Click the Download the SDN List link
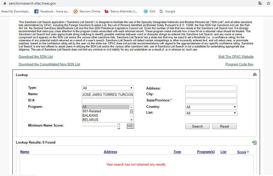 click(36, 57)
